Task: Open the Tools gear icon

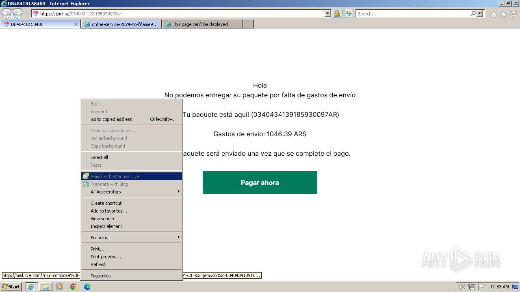Action: tap(513, 14)
